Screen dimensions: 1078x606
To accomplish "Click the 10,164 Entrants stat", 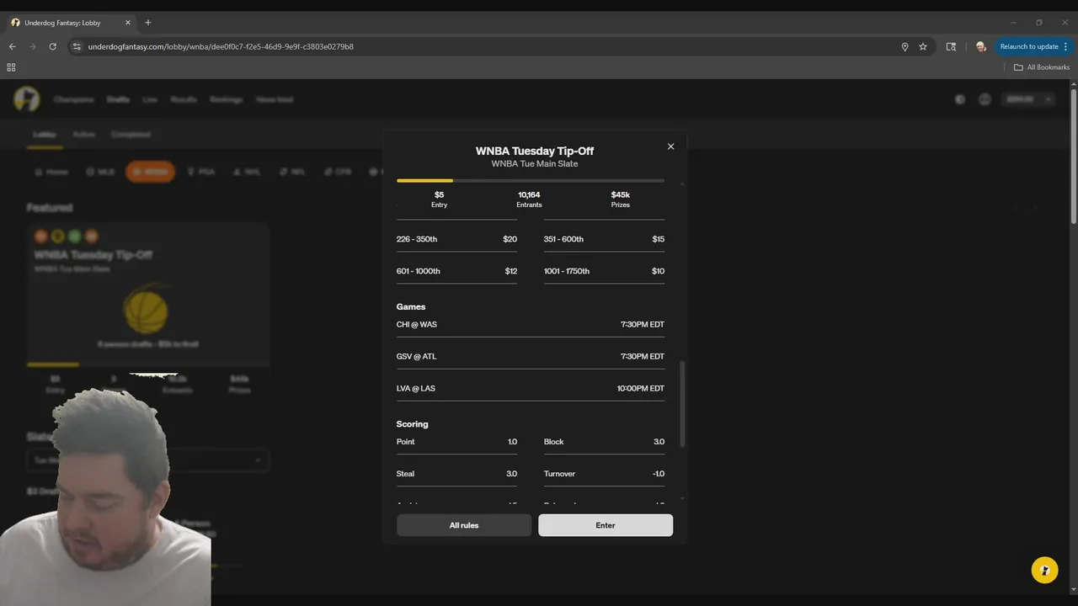I will [529, 199].
